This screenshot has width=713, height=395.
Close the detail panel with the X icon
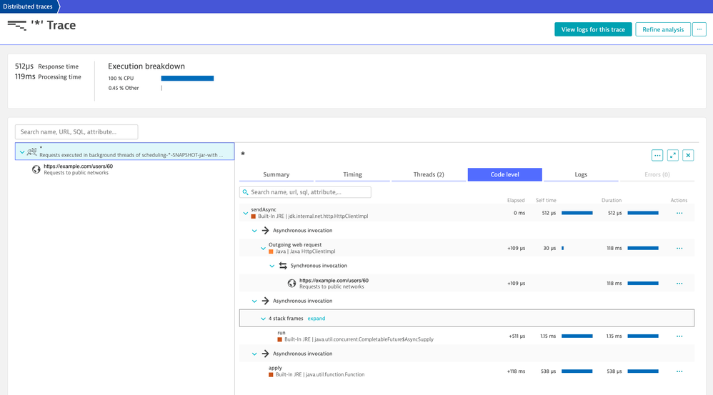(x=688, y=155)
